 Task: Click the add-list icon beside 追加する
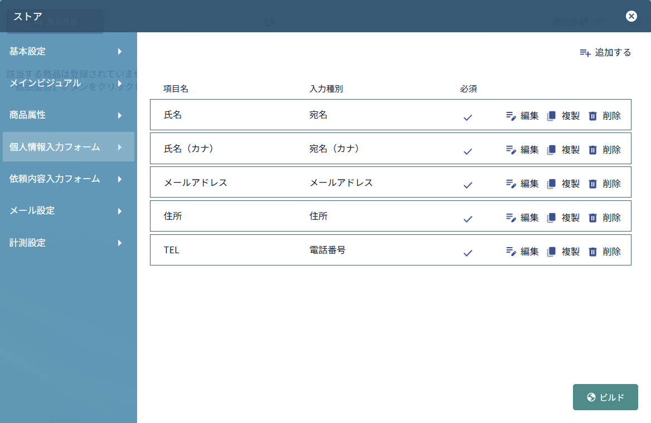pos(585,53)
